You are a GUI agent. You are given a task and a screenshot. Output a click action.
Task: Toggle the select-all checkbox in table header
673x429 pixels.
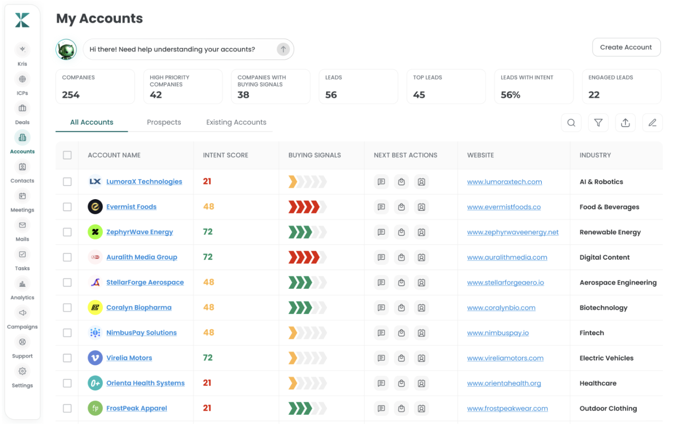(67, 155)
